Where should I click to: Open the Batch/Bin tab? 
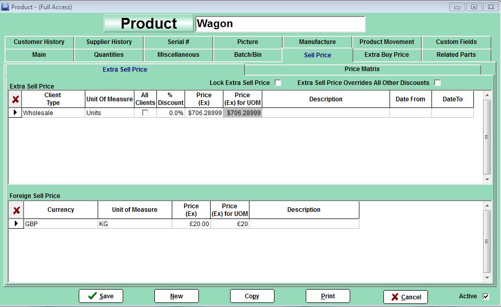247,55
